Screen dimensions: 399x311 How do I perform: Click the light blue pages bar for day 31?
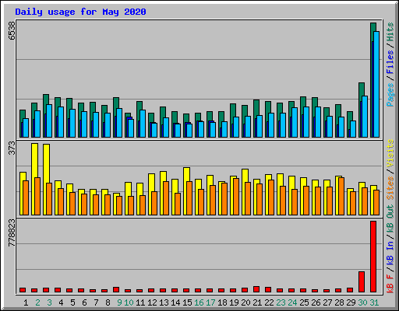coord(376,84)
